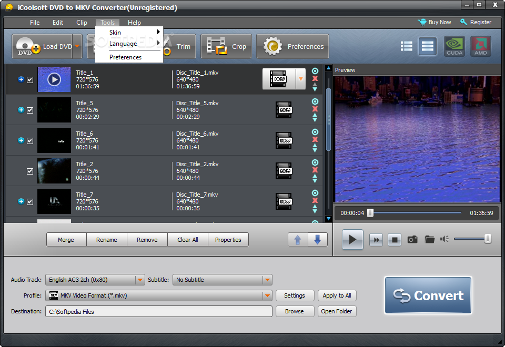
Task: Click the Clear All button
Action: click(x=188, y=240)
